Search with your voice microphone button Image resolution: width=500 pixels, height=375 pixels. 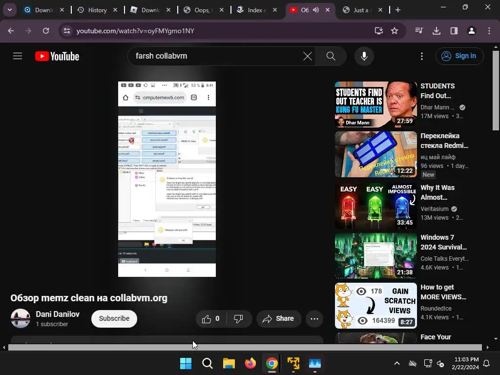[x=364, y=56]
